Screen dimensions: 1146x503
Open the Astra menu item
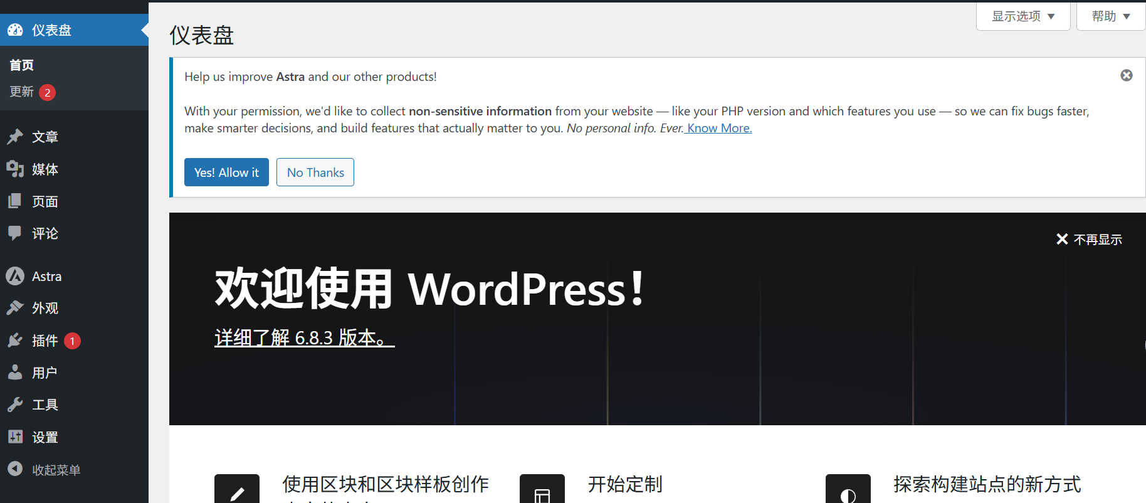[x=74, y=276]
